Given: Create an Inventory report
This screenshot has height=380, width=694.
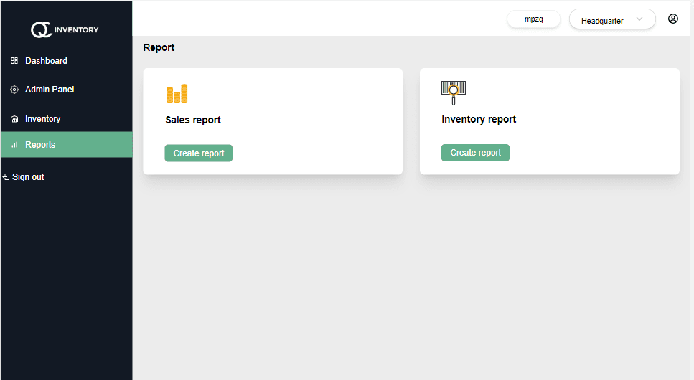Looking at the screenshot, I should coord(475,153).
